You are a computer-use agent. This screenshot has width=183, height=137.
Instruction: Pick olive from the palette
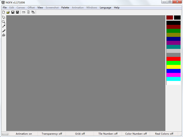[x=174, y=35]
